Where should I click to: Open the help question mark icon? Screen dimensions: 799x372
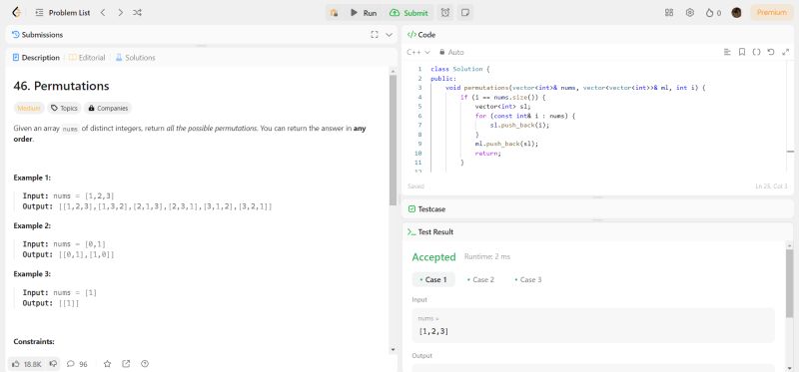click(145, 364)
